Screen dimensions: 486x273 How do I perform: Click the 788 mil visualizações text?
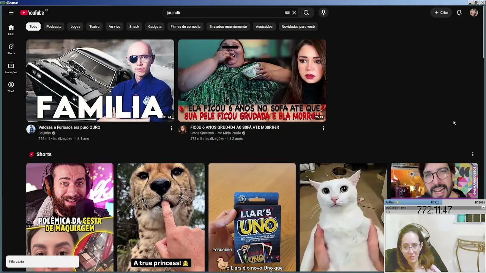coord(55,139)
